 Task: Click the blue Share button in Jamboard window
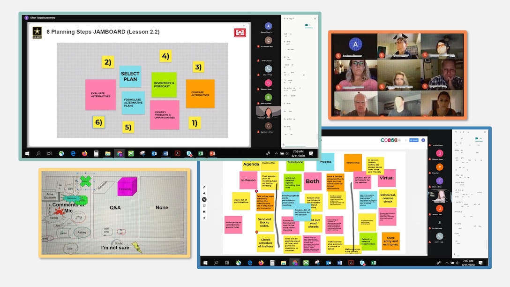(x=414, y=140)
